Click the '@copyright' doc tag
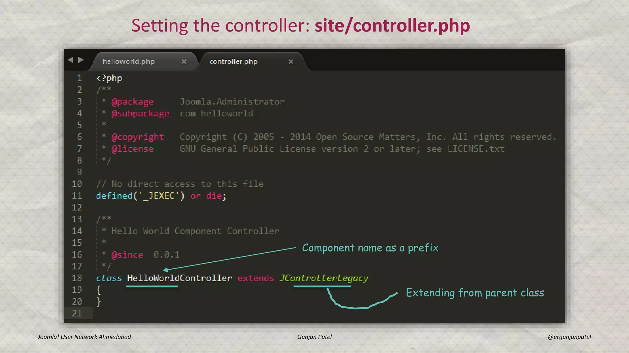Viewport: 629px width, 353px height. pos(138,137)
